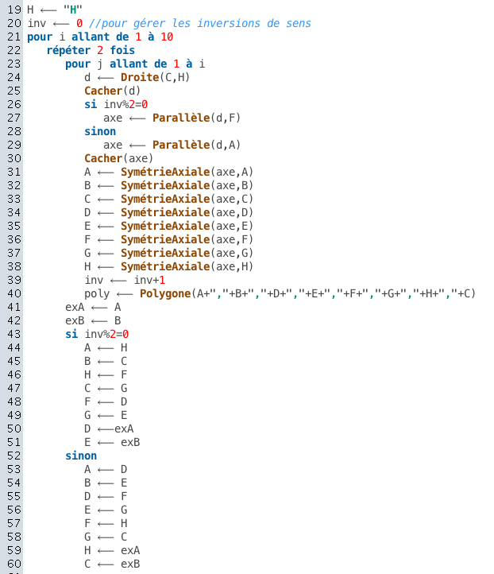Click the 'G ← C' line 58
This screenshot has width=494, height=574.
point(106,537)
